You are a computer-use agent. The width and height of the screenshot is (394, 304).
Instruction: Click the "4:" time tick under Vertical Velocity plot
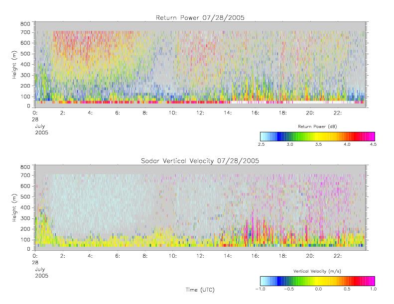[90, 256]
